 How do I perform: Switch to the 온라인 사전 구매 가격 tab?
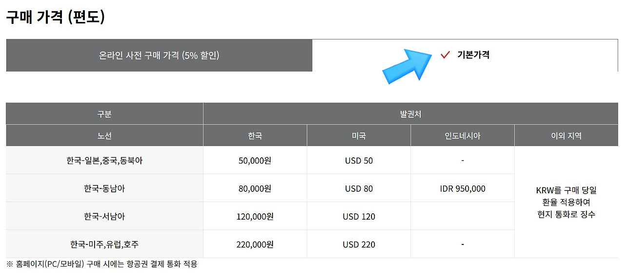pyautogui.click(x=159, y=56)
